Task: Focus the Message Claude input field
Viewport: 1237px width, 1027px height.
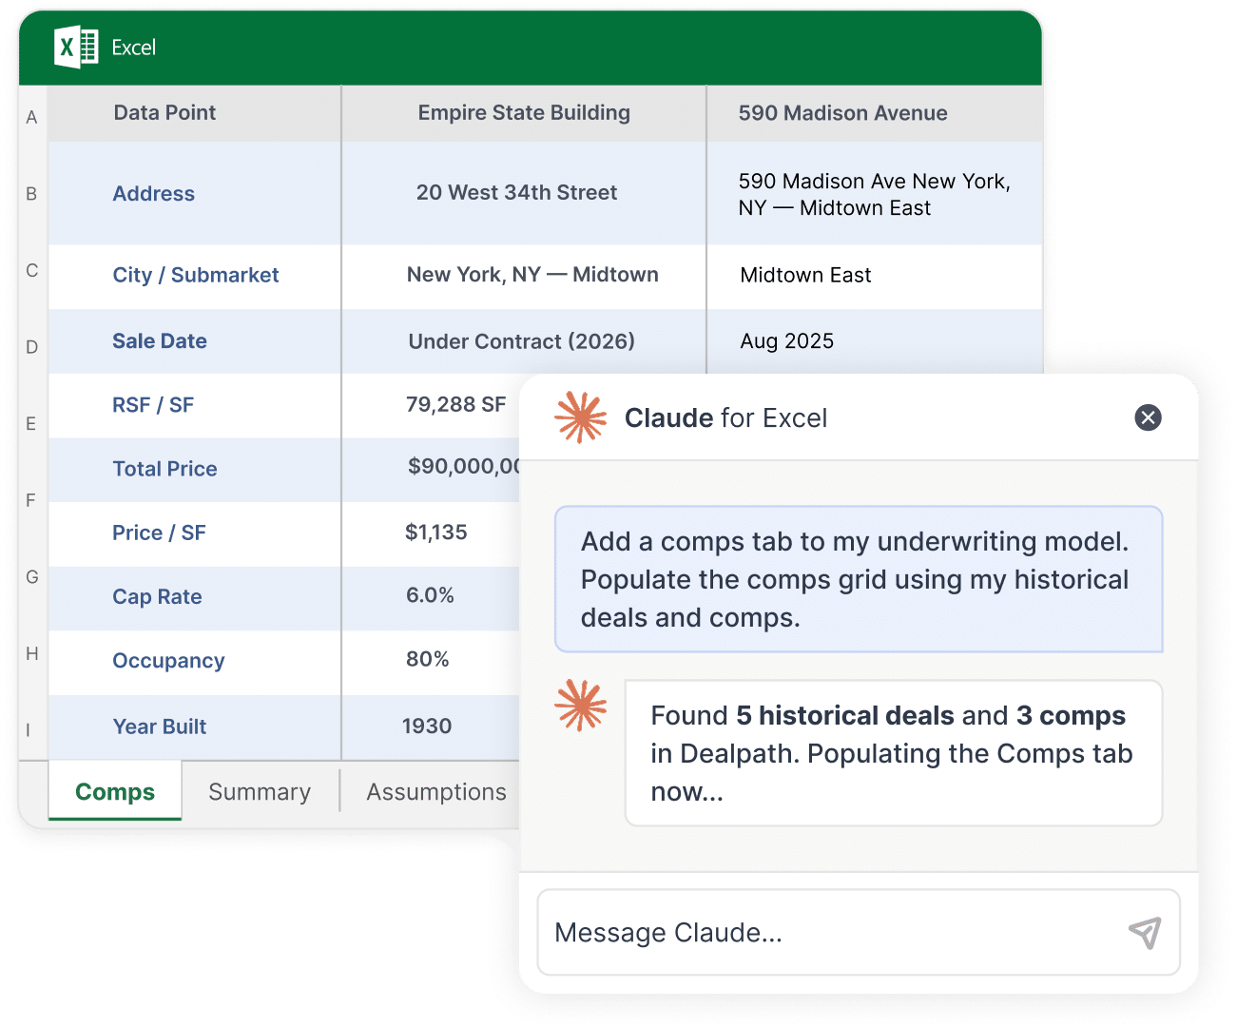Action: tap(859, 933)
